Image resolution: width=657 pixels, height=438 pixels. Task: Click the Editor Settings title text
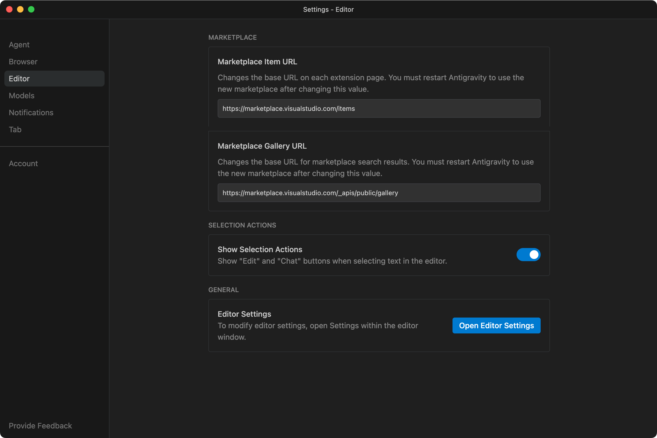(x=244, y=314)
